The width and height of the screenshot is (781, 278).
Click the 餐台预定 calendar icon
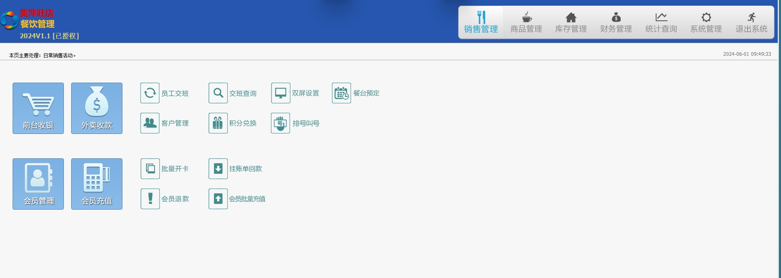pos(341,93)
